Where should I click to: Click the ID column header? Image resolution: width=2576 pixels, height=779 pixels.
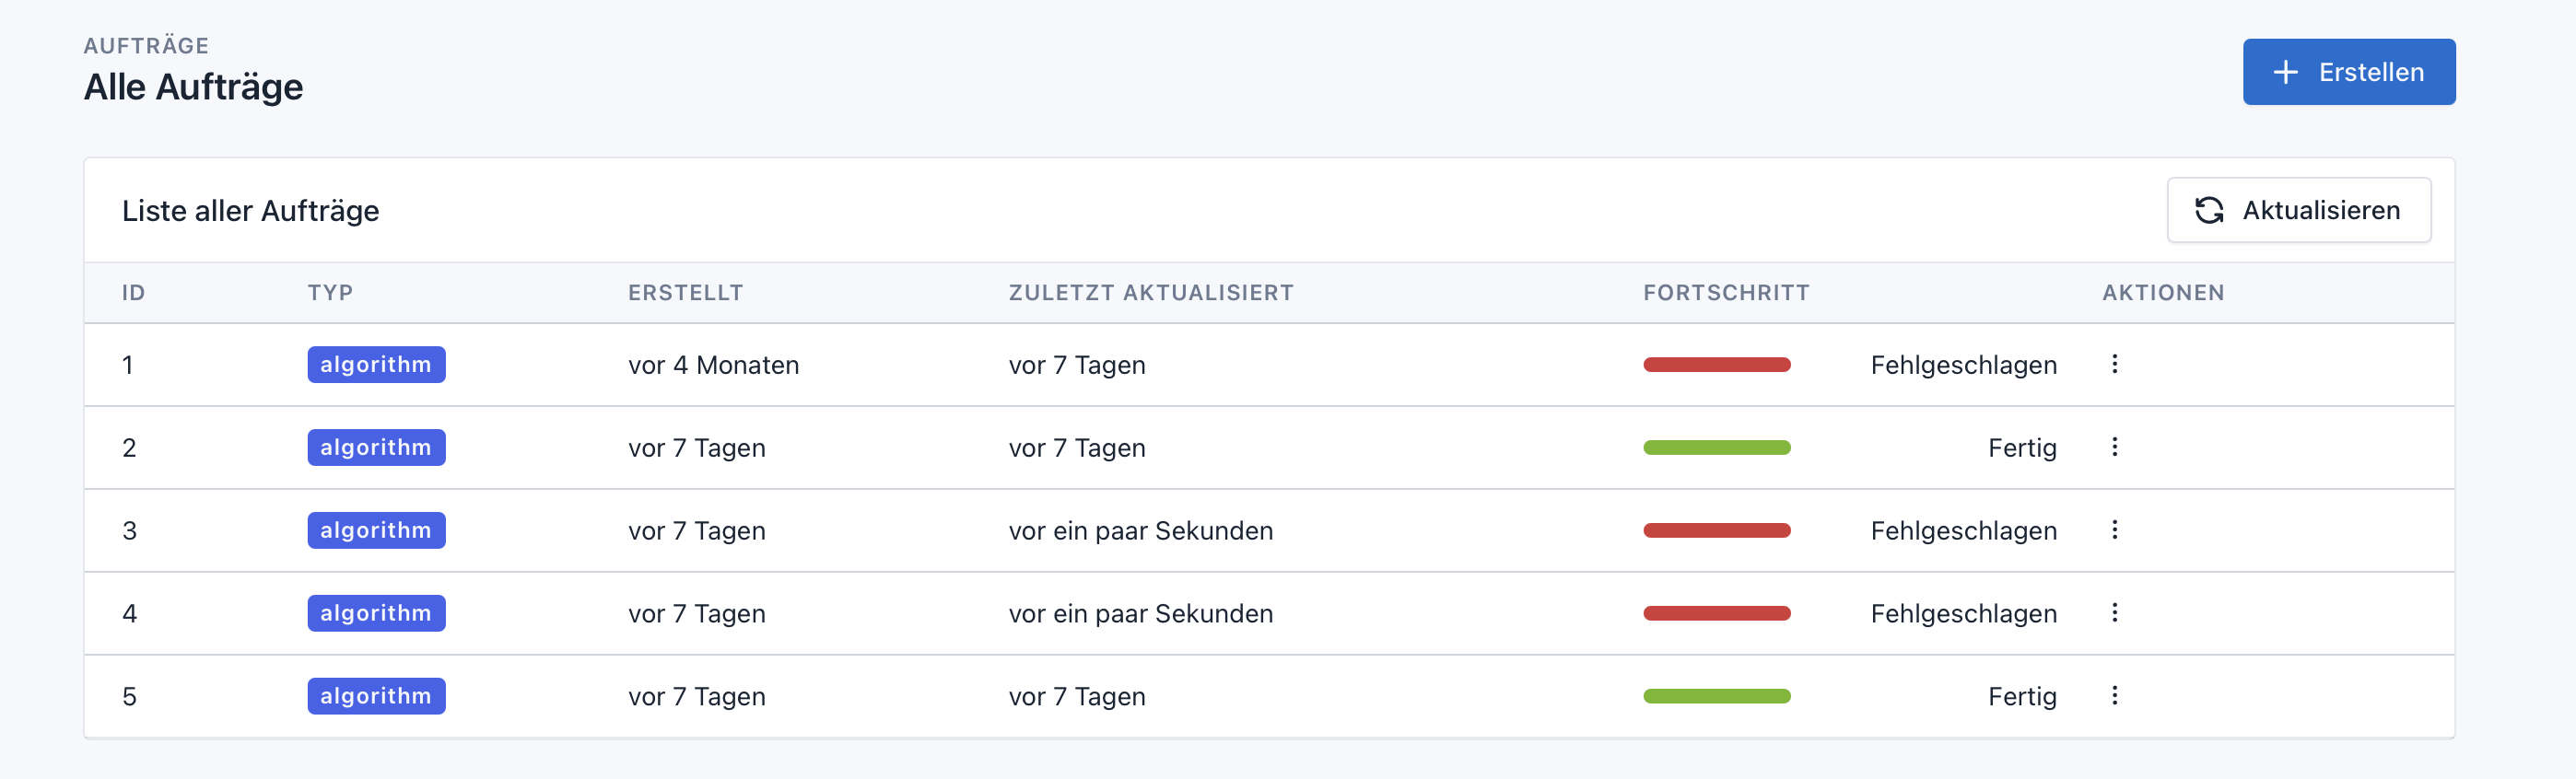click(x=133, y=293)
